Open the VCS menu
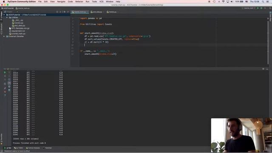The height and width of the screenshot is (153, 272). pyautogui.click(x=101, y=2)
